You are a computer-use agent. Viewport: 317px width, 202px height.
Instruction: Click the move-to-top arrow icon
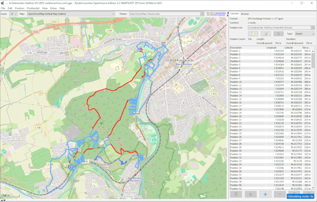(x=235, y=194)
